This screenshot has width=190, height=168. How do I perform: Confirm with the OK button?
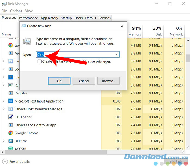(59, 81)
